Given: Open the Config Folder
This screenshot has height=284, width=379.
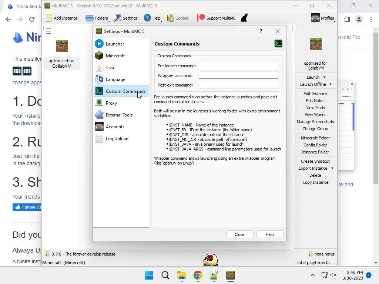Looking at the screenshot, I should pyautogui.click(x=315, y=145).
